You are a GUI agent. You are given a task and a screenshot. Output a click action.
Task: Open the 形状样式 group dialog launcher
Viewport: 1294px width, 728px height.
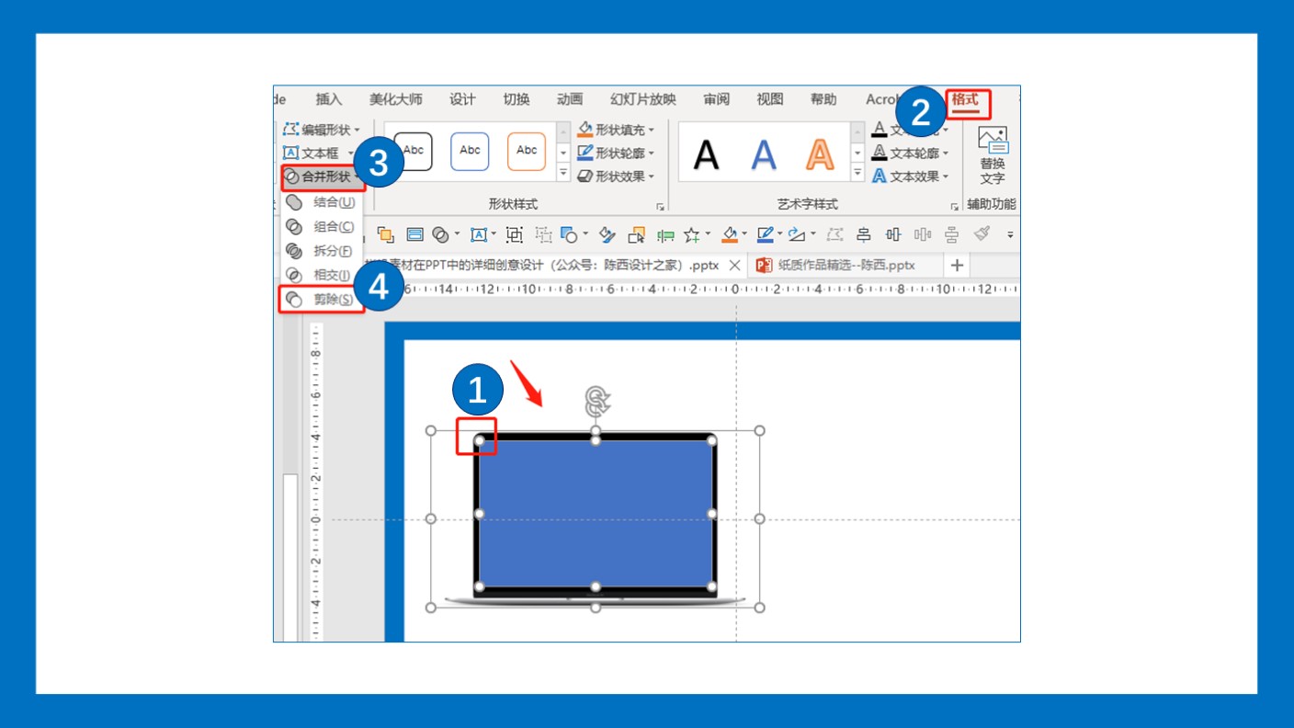(x=661, y=207)
